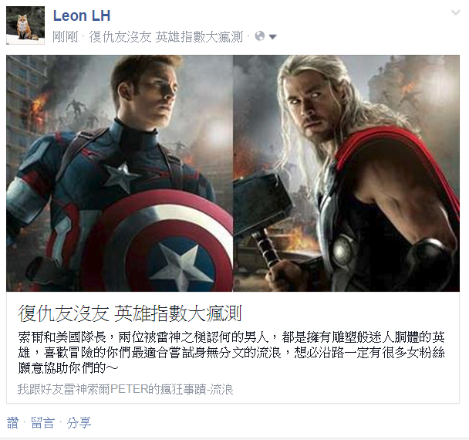Viewport: 469px width, 440px height.
Task: Click Captain America's shield star emblem
Action: (180, 263)
